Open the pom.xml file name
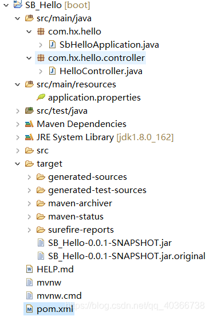 click(x=55, y=309)
